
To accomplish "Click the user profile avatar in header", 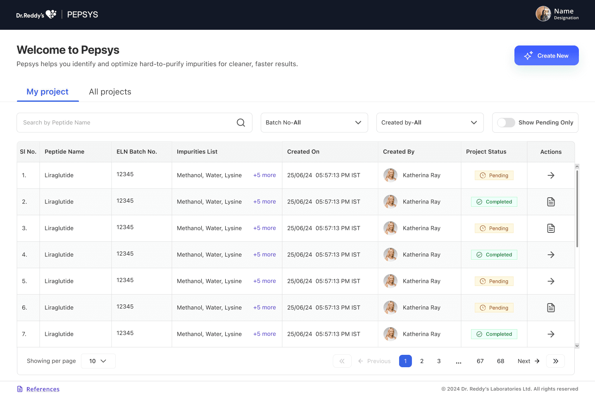I will [x=543, y=14].
